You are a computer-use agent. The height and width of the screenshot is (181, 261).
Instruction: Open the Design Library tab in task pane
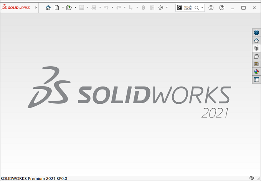click(256, 48)
